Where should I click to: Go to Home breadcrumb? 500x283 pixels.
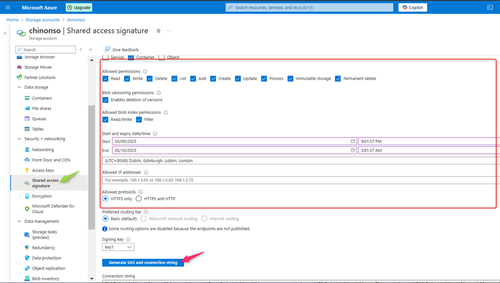click(12, 20)
